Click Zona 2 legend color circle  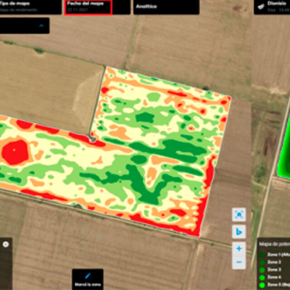(262, 262)
